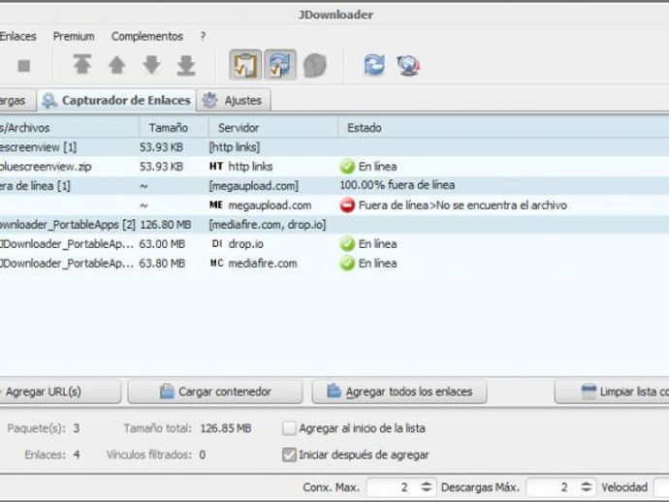The height and width of the screenshot is (502, 669).
Task: Click the red offline icon for megaupload.com
Action: 347,205
